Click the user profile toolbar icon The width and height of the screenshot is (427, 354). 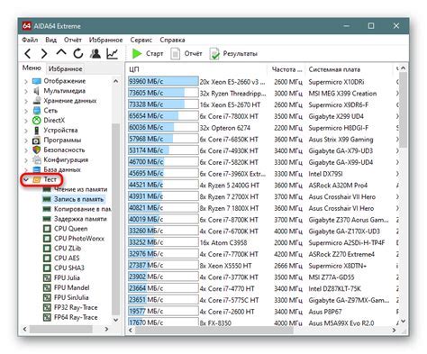click(95, 53)
